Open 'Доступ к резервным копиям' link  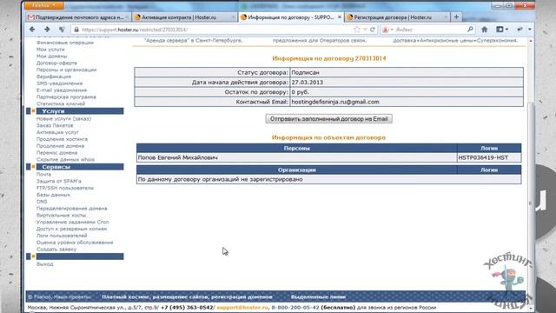point(71,229)
